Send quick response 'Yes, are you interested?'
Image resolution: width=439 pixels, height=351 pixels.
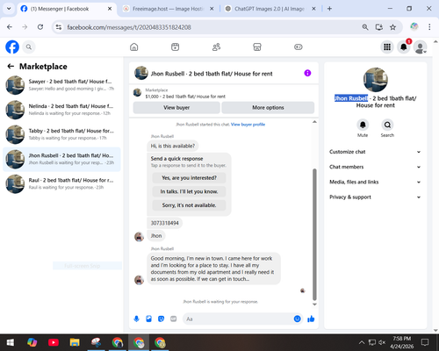[x=189, y=178]
